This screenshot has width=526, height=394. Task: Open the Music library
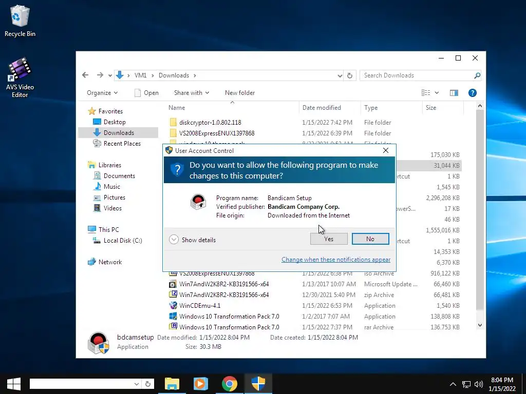[107, 187]
